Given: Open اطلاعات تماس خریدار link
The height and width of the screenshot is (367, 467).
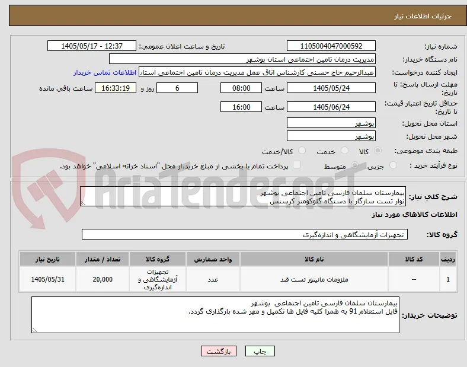Looking at the screenshot, I should pyautogui.click(x=105, y=73).
